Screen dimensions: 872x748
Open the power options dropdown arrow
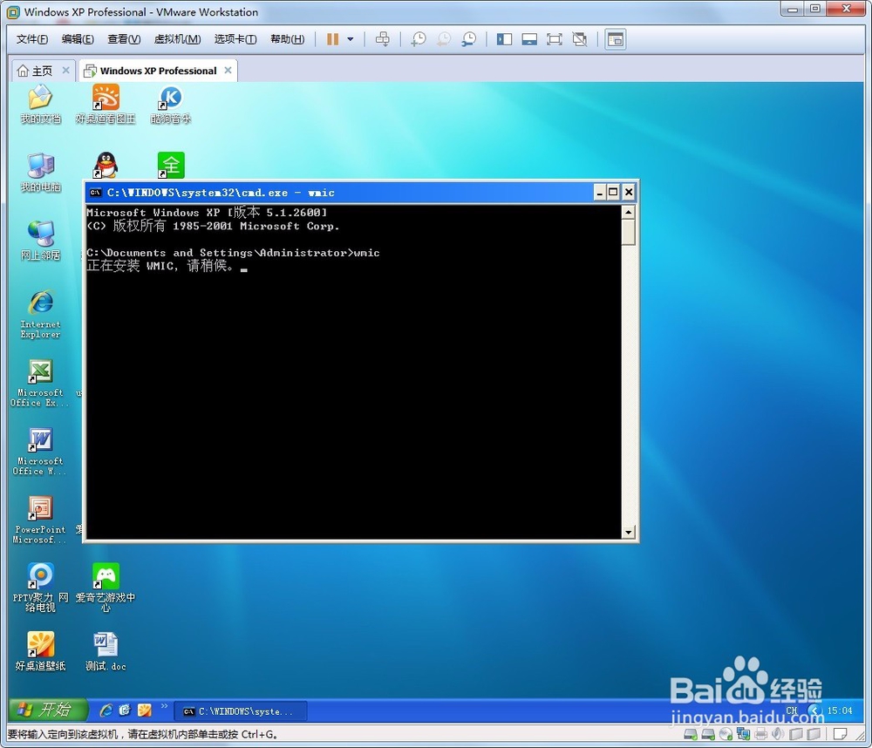point(351,39)
